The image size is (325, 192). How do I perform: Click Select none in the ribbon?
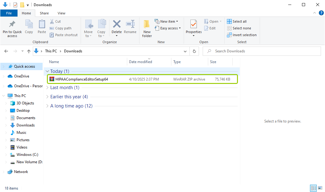[239, 28]
